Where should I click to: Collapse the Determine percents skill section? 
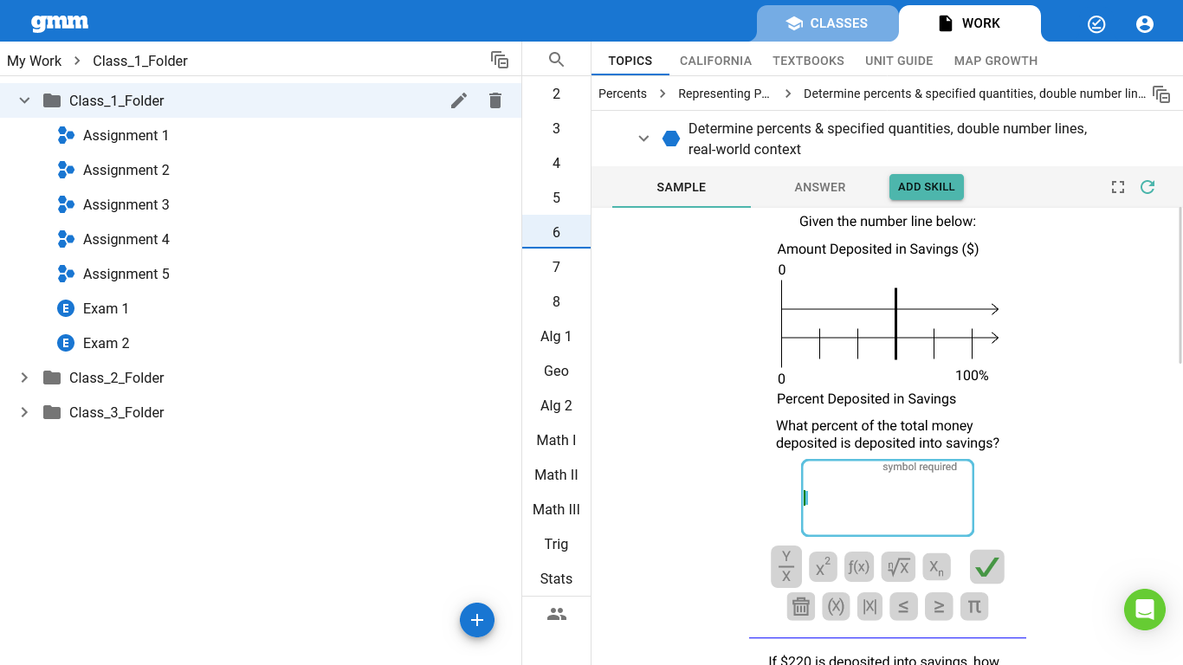tap(643, 139)
